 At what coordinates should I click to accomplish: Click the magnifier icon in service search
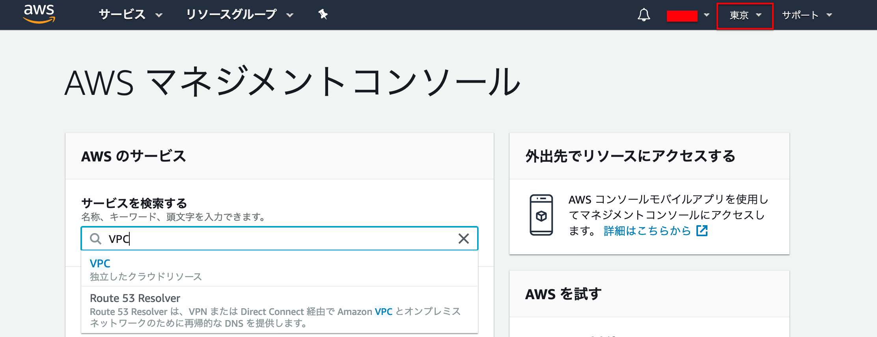click(x=96, y=239)
